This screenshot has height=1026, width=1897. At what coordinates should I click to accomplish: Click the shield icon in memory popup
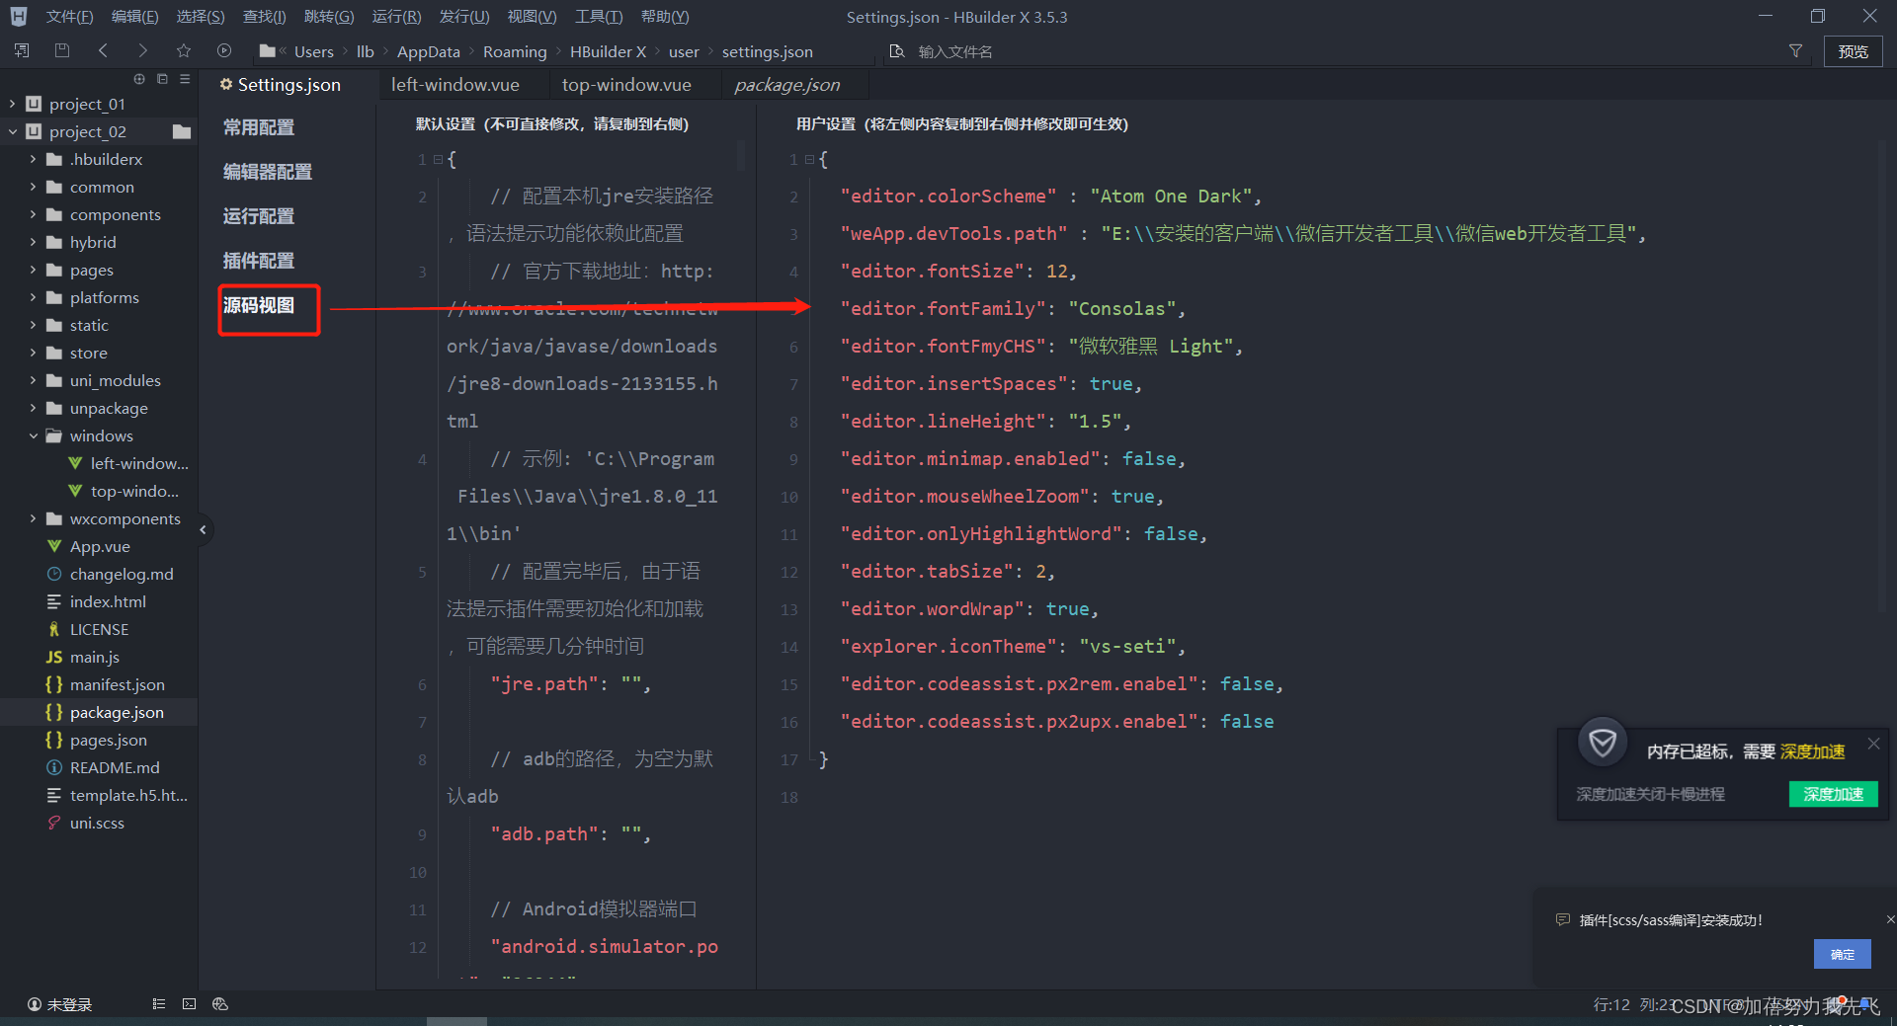1603,743
